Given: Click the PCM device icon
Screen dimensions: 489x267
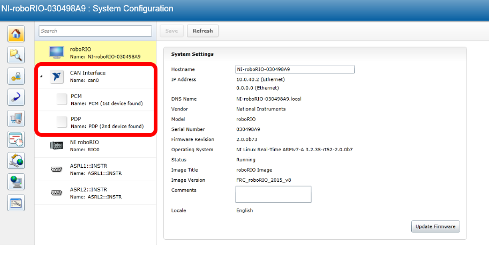Looking at the screenshot, I should click(62, 99).
